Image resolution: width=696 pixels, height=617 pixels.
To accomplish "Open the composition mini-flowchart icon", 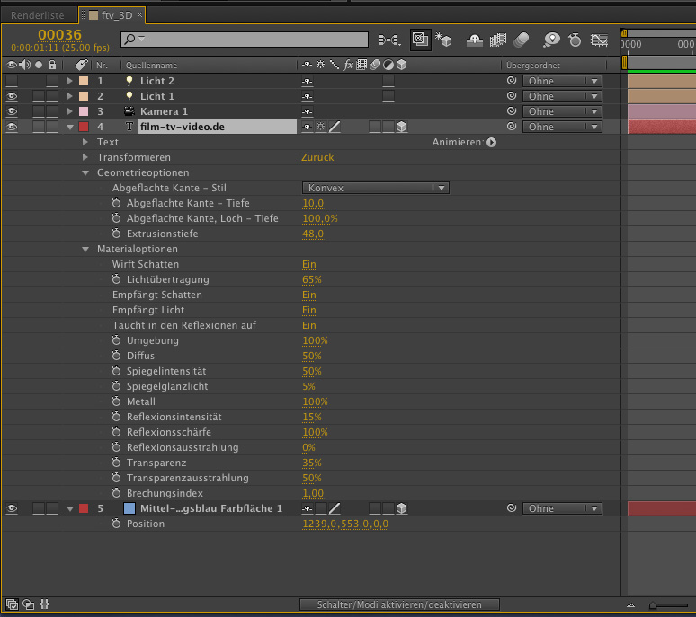I will (389, 40).
